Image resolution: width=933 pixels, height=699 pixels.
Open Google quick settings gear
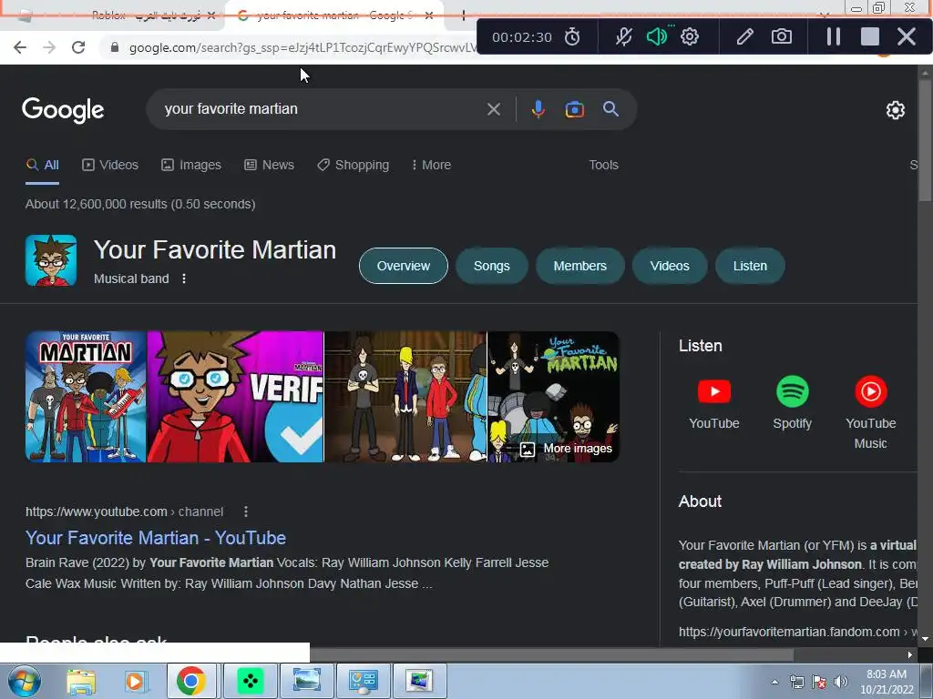pos(895,110)
